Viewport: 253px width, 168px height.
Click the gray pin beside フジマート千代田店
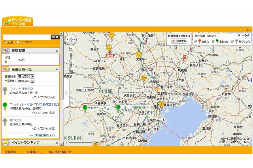(5, 90)
